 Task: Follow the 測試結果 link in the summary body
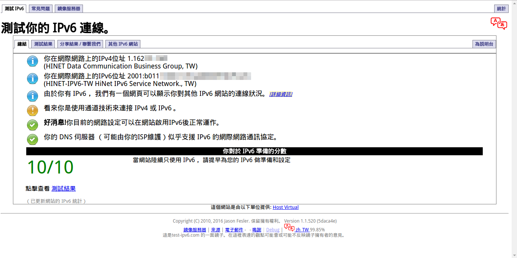64,188
